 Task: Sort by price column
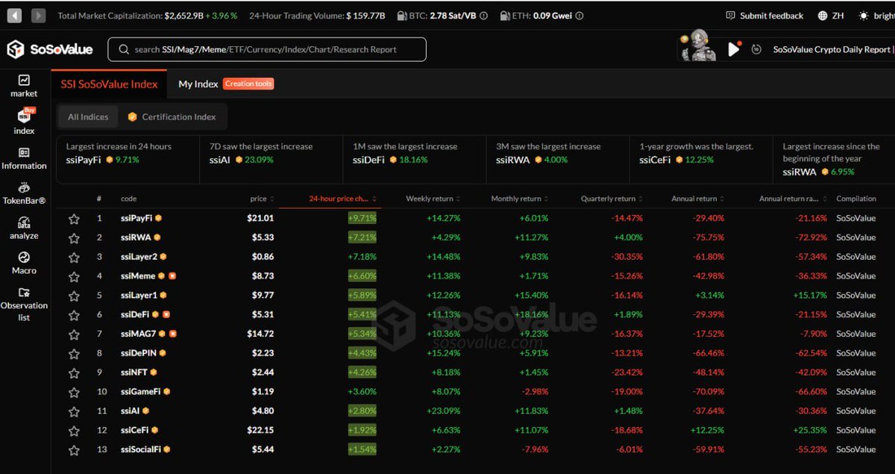coord(263,199)
